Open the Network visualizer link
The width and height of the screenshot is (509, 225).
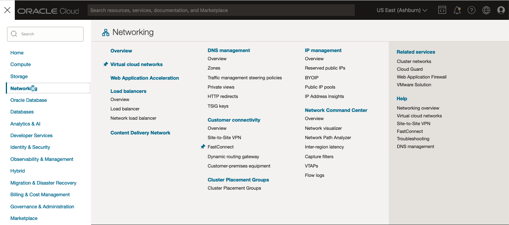(323, 128)
